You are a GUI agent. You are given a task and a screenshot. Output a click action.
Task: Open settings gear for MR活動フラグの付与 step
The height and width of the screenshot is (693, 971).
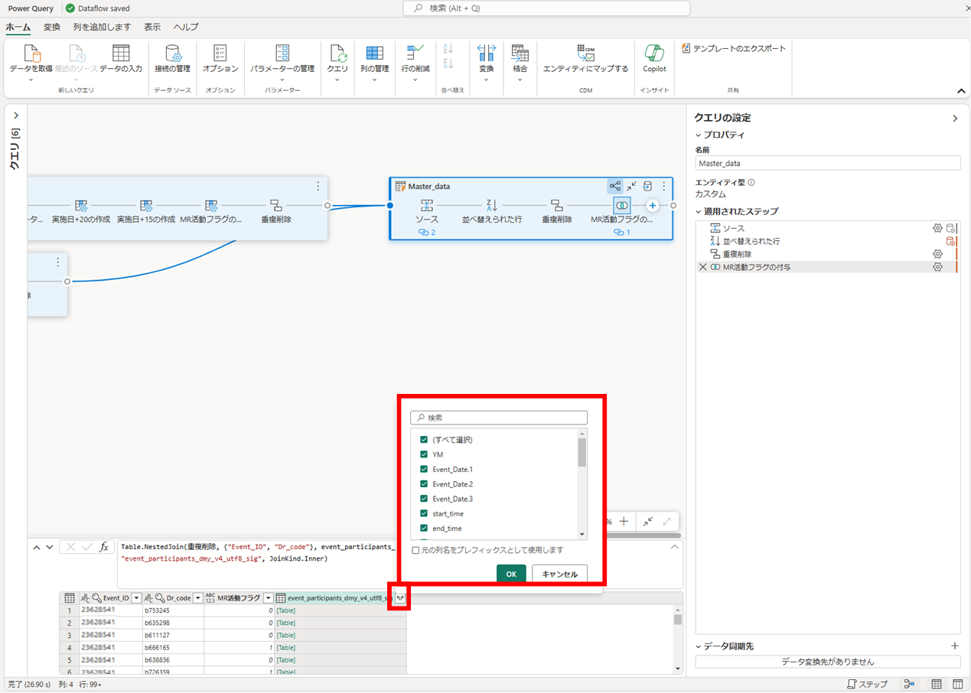[x=937, y=267]
